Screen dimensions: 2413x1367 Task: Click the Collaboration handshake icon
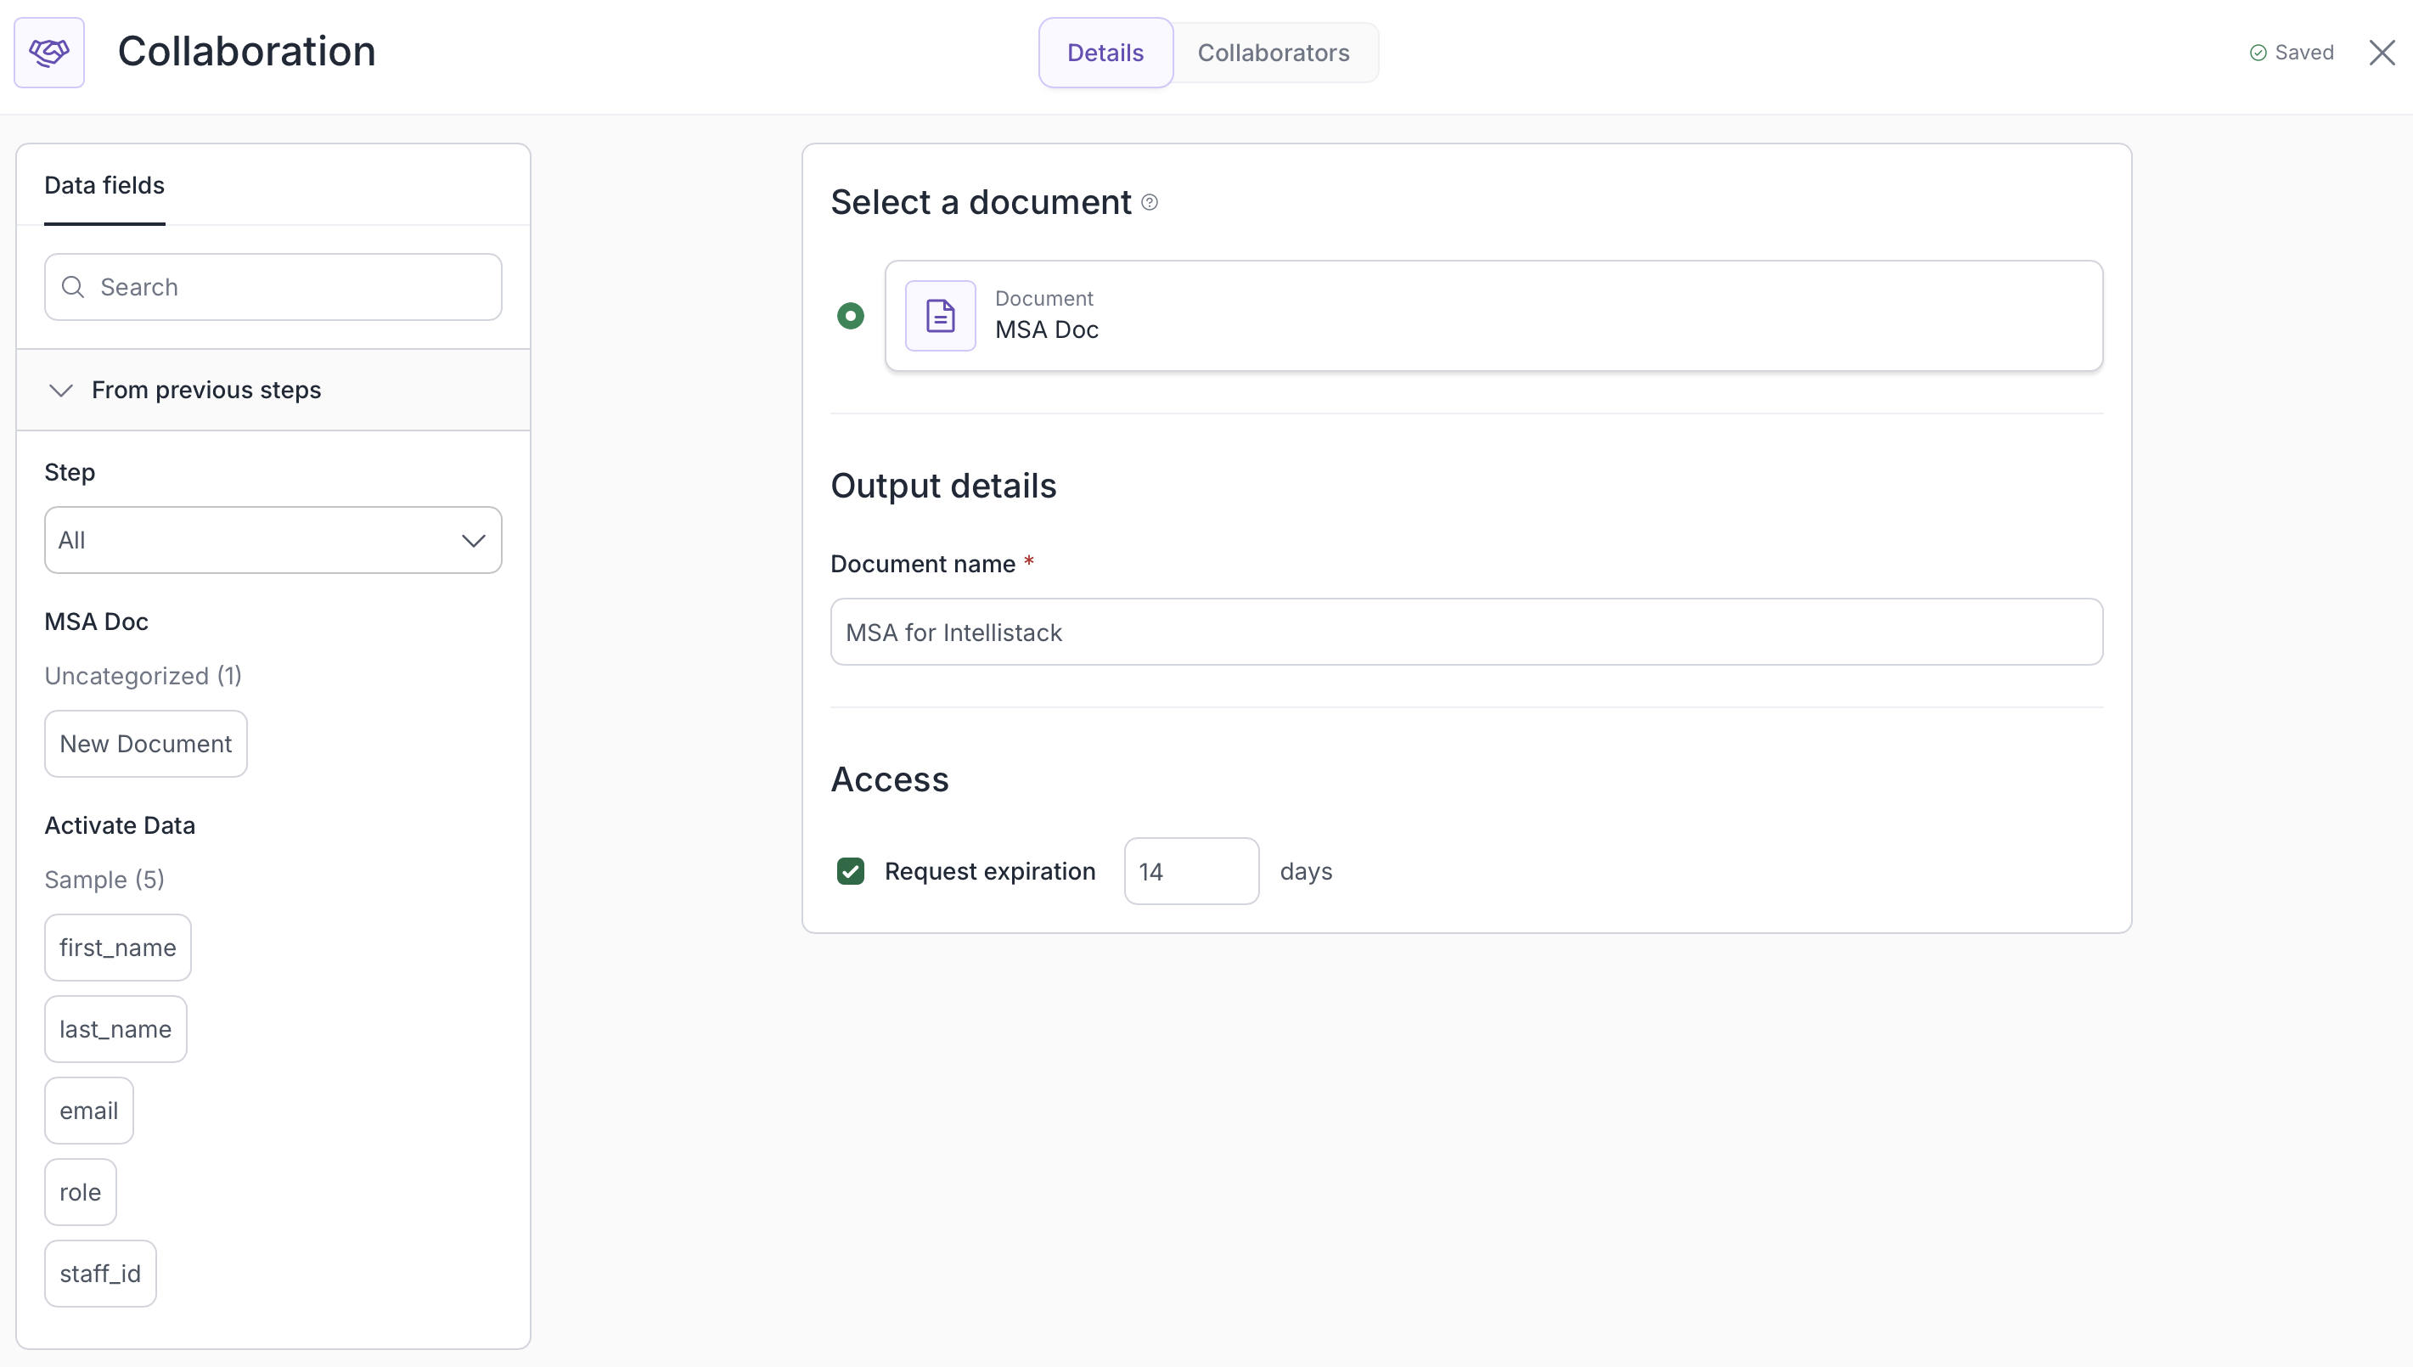click(48, 53)
